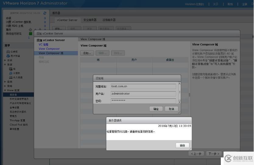The width and height of the screenshot is (254, 165).
Task: Switch to the 连接服务器 tab
Action: (109, 20)
